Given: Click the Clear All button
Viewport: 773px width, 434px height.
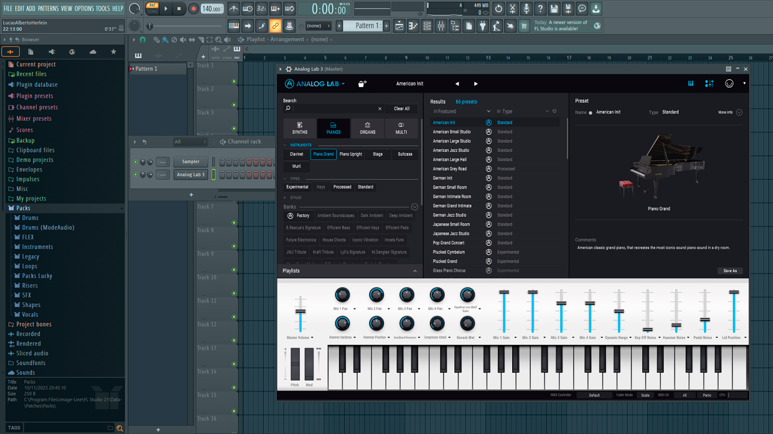Looking at the screenshot, I should [x=402, y=108].
